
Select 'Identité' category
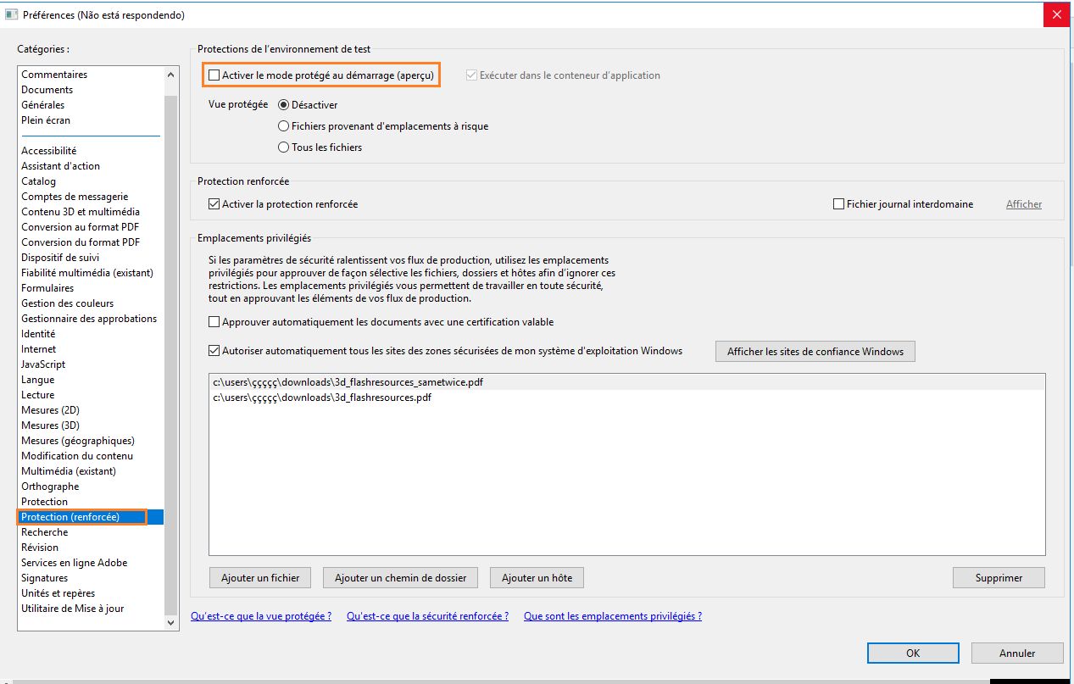38,334
